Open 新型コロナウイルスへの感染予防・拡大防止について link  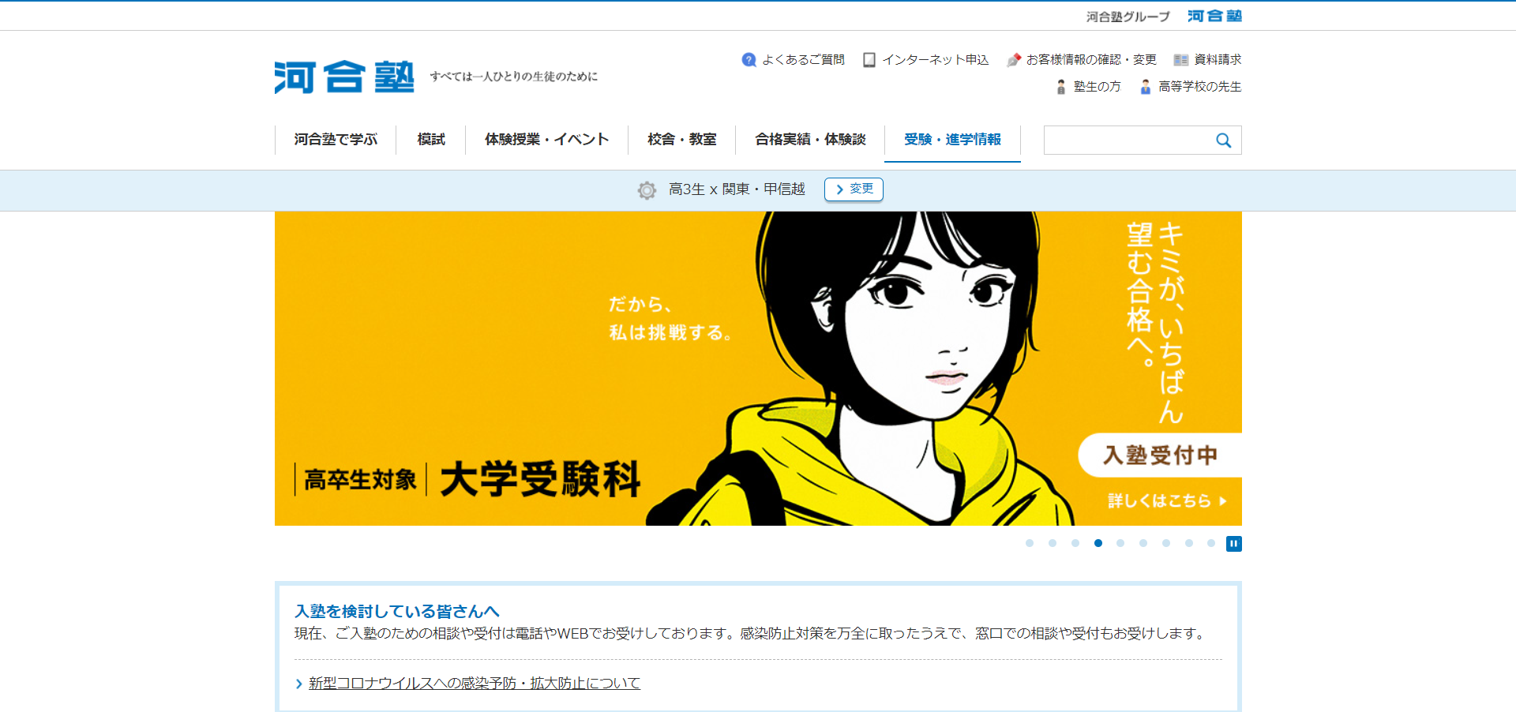tap(475, 684)
